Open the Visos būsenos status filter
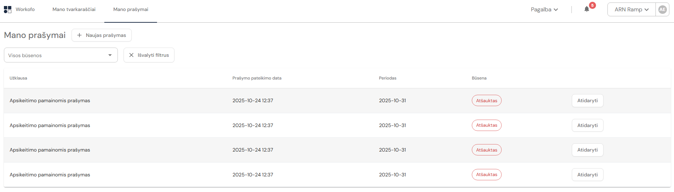Viewport: 674px width, 192px height. pos(61,55)
